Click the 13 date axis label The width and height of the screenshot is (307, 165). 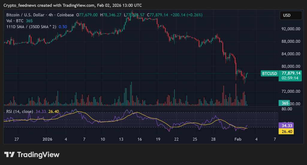[121, 139]
